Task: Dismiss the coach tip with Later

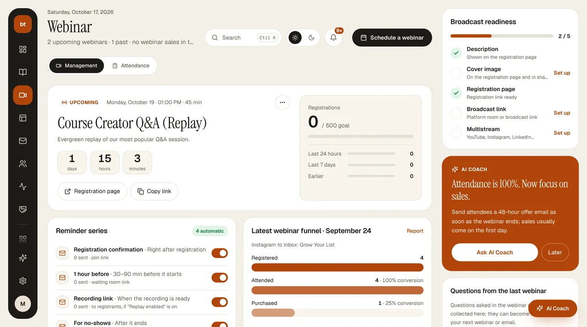Action: click(555, 252)
